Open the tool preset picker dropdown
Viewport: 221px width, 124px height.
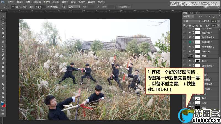pyautogui.click(x=9, y=7)
